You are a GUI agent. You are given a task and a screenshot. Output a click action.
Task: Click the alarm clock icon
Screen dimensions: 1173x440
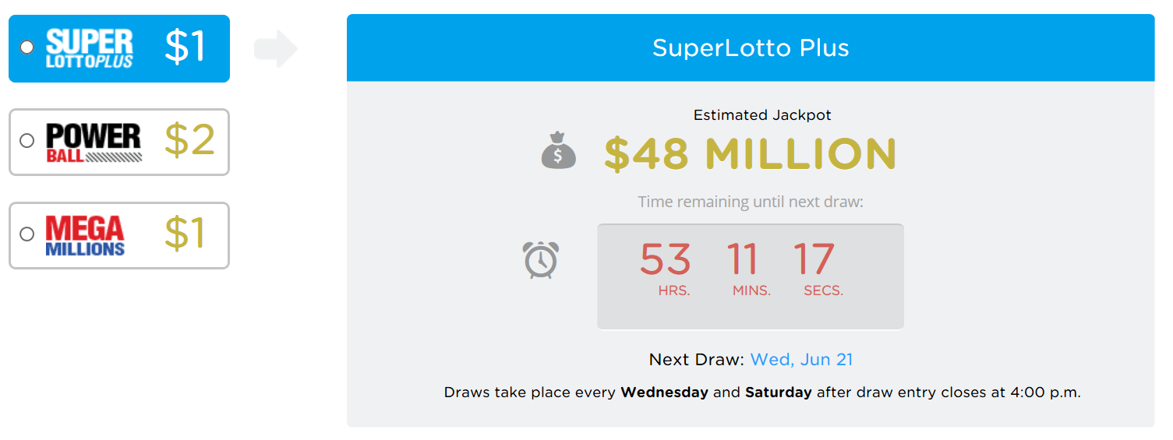(540, 259)
